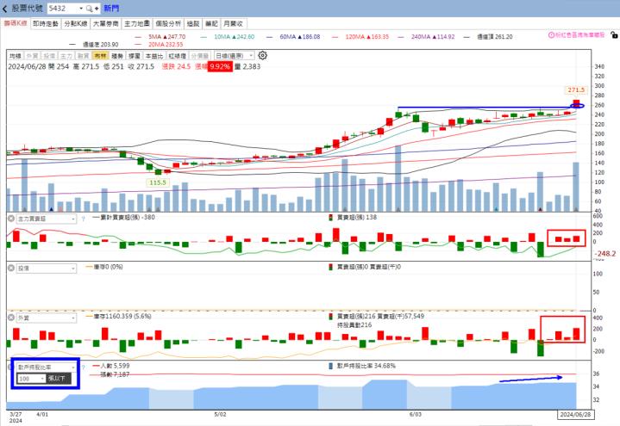Remove the 外資 indicator panel
Image resolution: width=620 pixels, height=426 pixels.
pyautogui.click(x=11, y=318)
